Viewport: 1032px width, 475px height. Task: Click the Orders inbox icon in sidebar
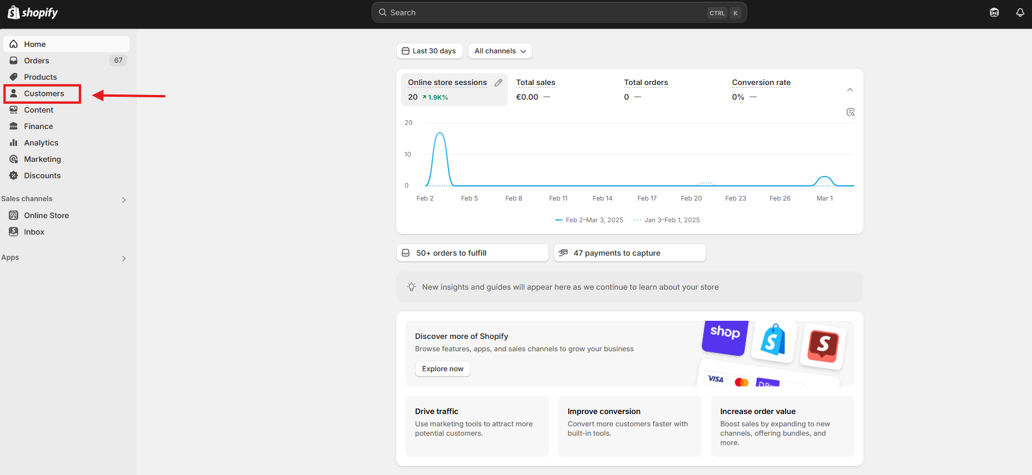point(14,60)
